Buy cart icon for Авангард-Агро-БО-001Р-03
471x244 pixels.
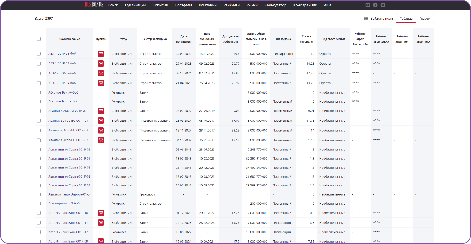pos(101,140)
